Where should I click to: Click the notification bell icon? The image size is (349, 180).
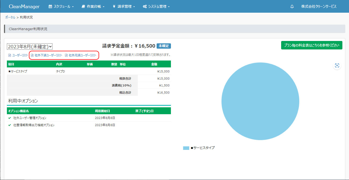(292, 7)
